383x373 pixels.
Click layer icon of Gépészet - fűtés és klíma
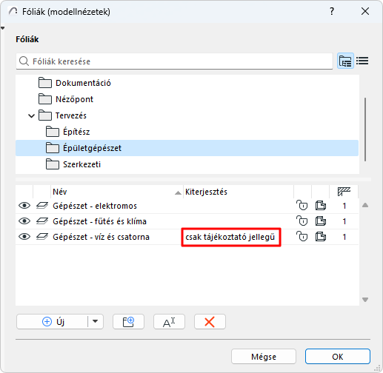[42, 221]
